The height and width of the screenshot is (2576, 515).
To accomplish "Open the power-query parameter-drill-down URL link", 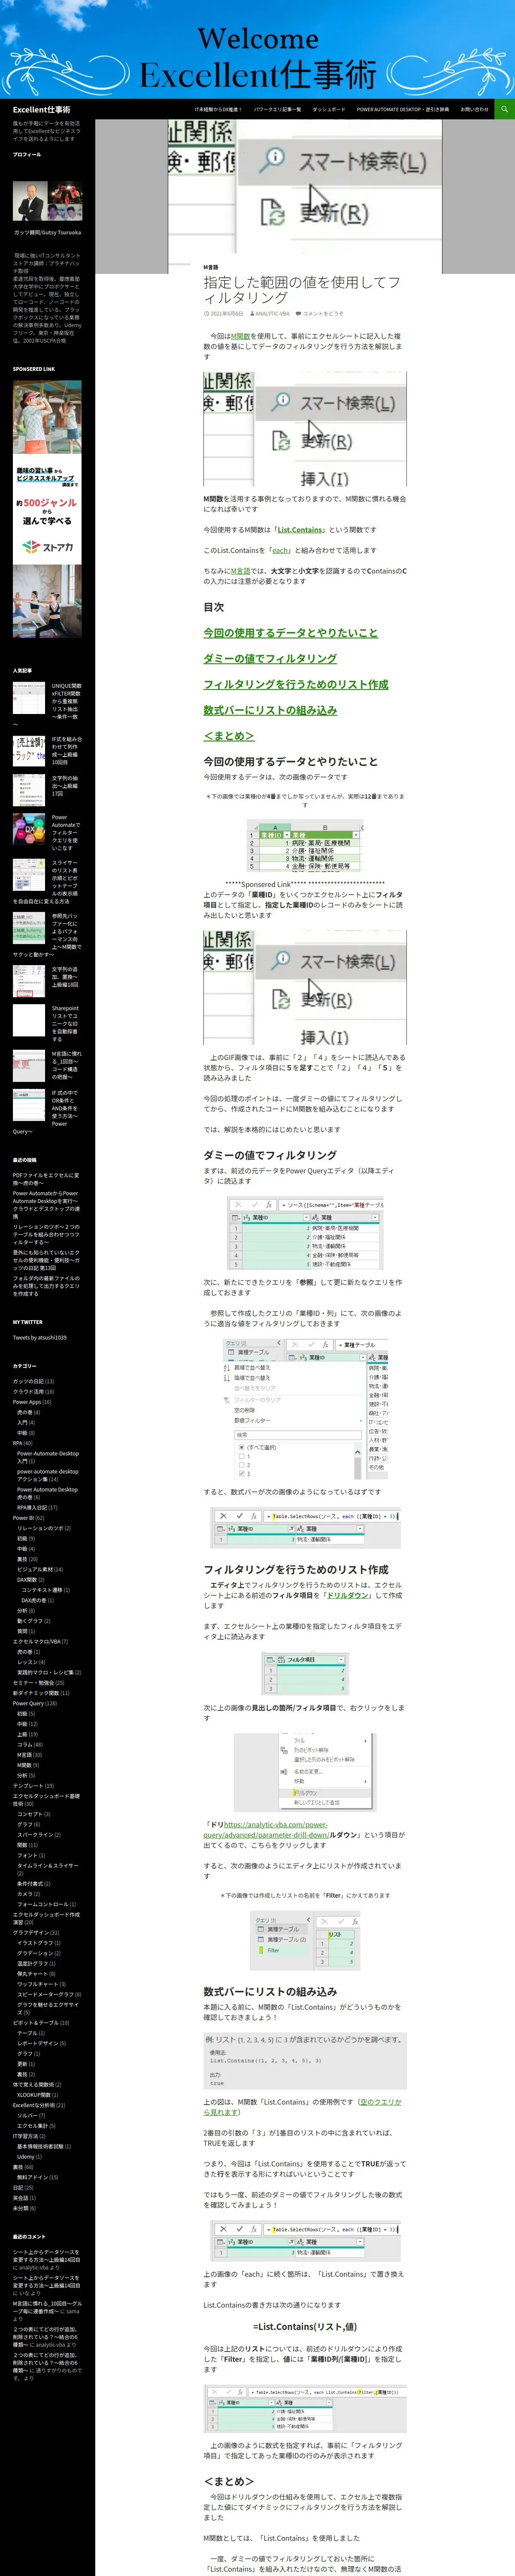I will pos(267,1829).
